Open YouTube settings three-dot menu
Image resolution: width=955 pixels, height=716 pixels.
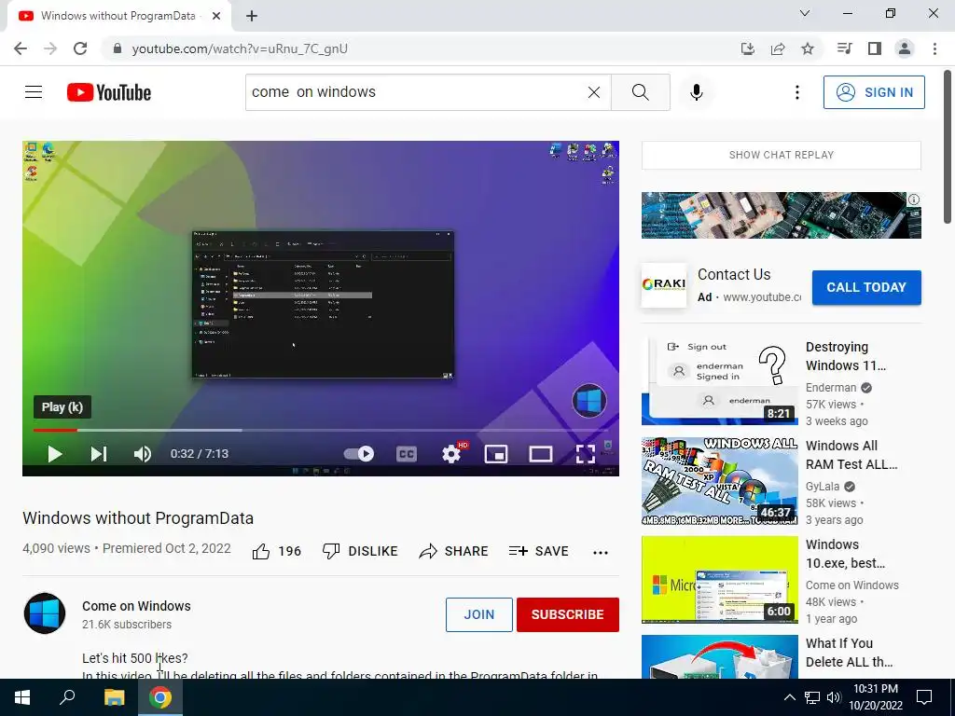click(796, 92)
